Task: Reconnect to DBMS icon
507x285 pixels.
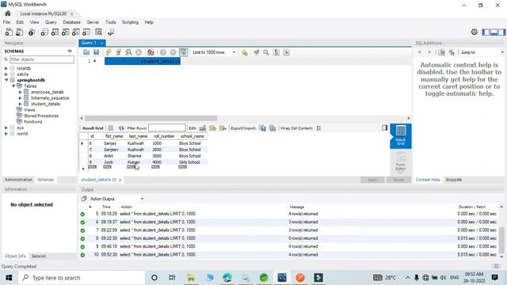Action: (x=111, y=32)
